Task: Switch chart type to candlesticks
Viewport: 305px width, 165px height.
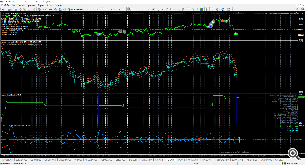Action: (183, 9)
